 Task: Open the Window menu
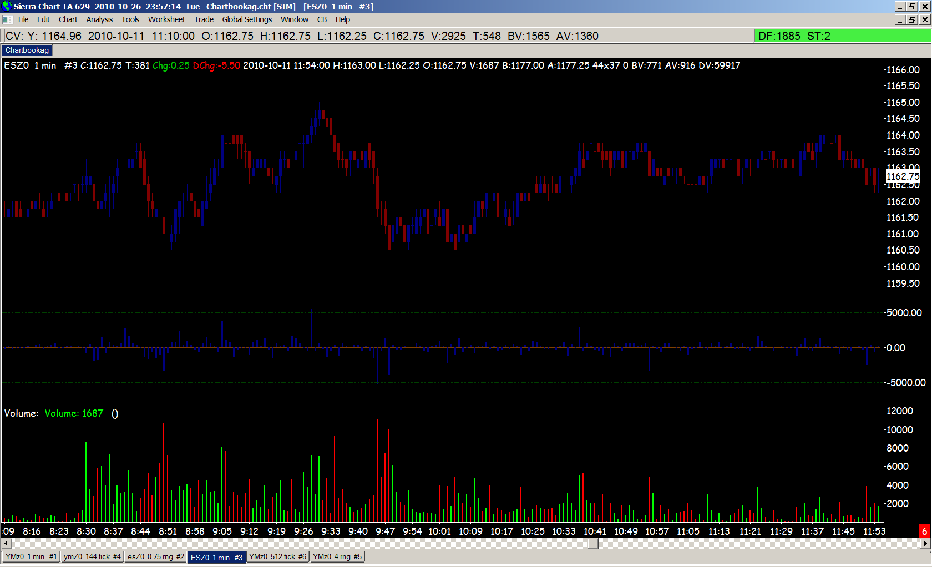(x=295, y=19)
